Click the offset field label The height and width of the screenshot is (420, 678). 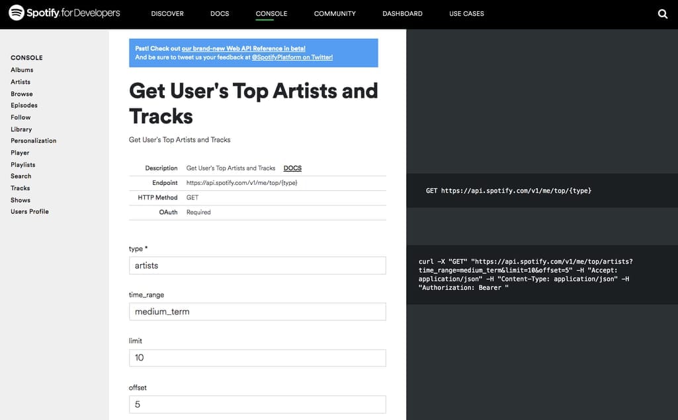click(138, 388)
